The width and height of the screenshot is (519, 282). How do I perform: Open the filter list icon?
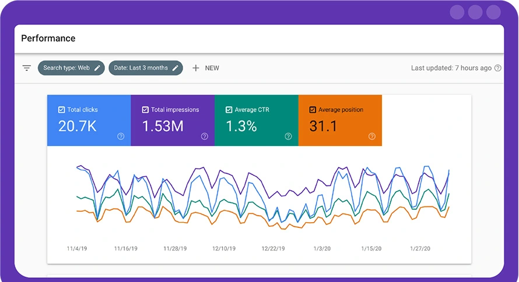[x=26, y=68]
